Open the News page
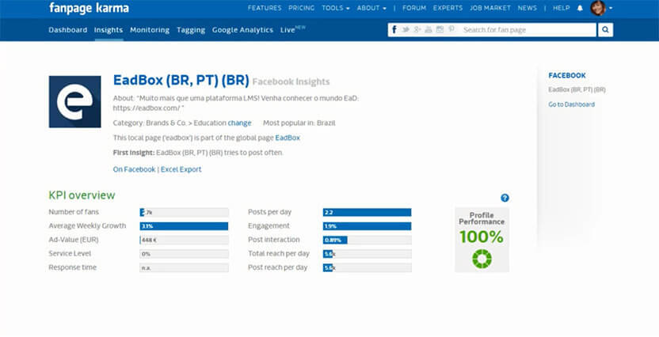 (527, 8)
